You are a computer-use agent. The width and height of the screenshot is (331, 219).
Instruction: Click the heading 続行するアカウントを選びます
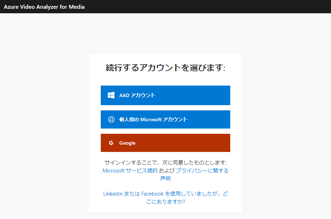165,68
